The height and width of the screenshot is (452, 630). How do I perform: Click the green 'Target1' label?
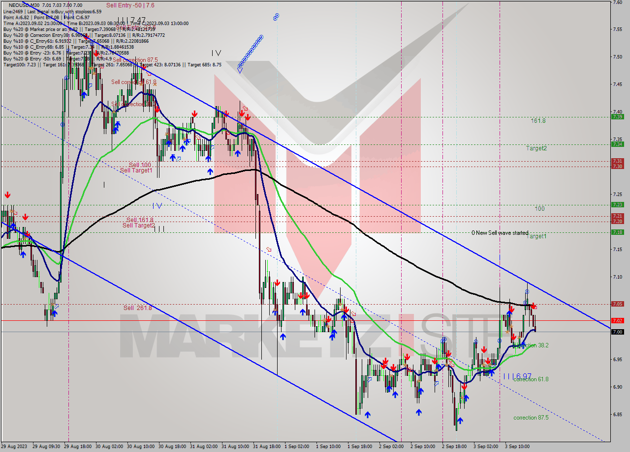(x=536, y=236)
